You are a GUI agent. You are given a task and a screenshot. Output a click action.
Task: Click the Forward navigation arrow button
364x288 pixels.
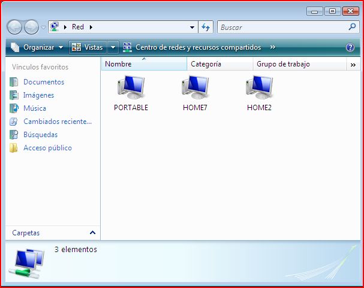pos(31,27)
